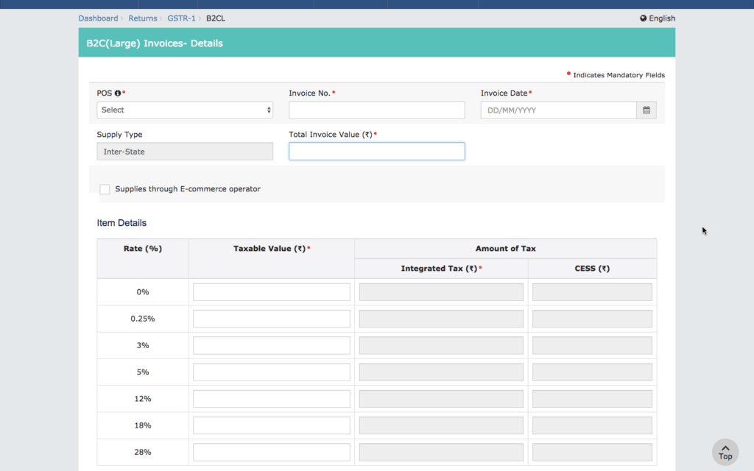Open the Invoice Date calendar picker icon
Screen dimensions: 754x471
(x=646, y=109)
